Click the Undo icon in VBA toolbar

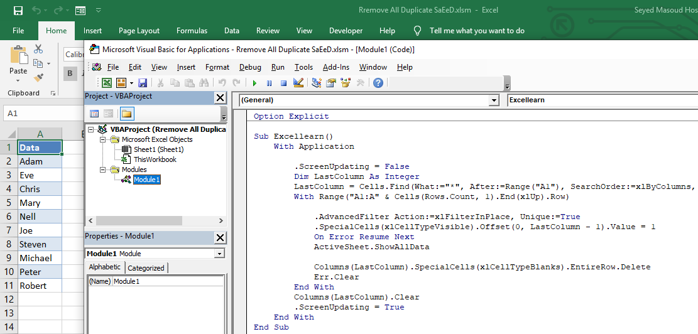pos(222,83)
